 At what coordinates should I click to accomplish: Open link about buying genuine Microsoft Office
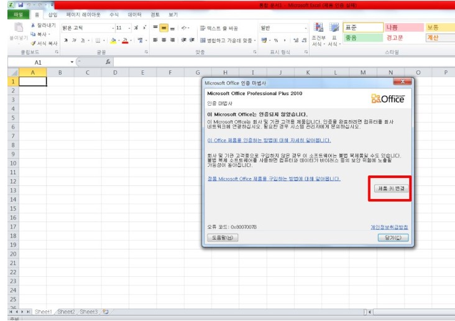[274, 179]
